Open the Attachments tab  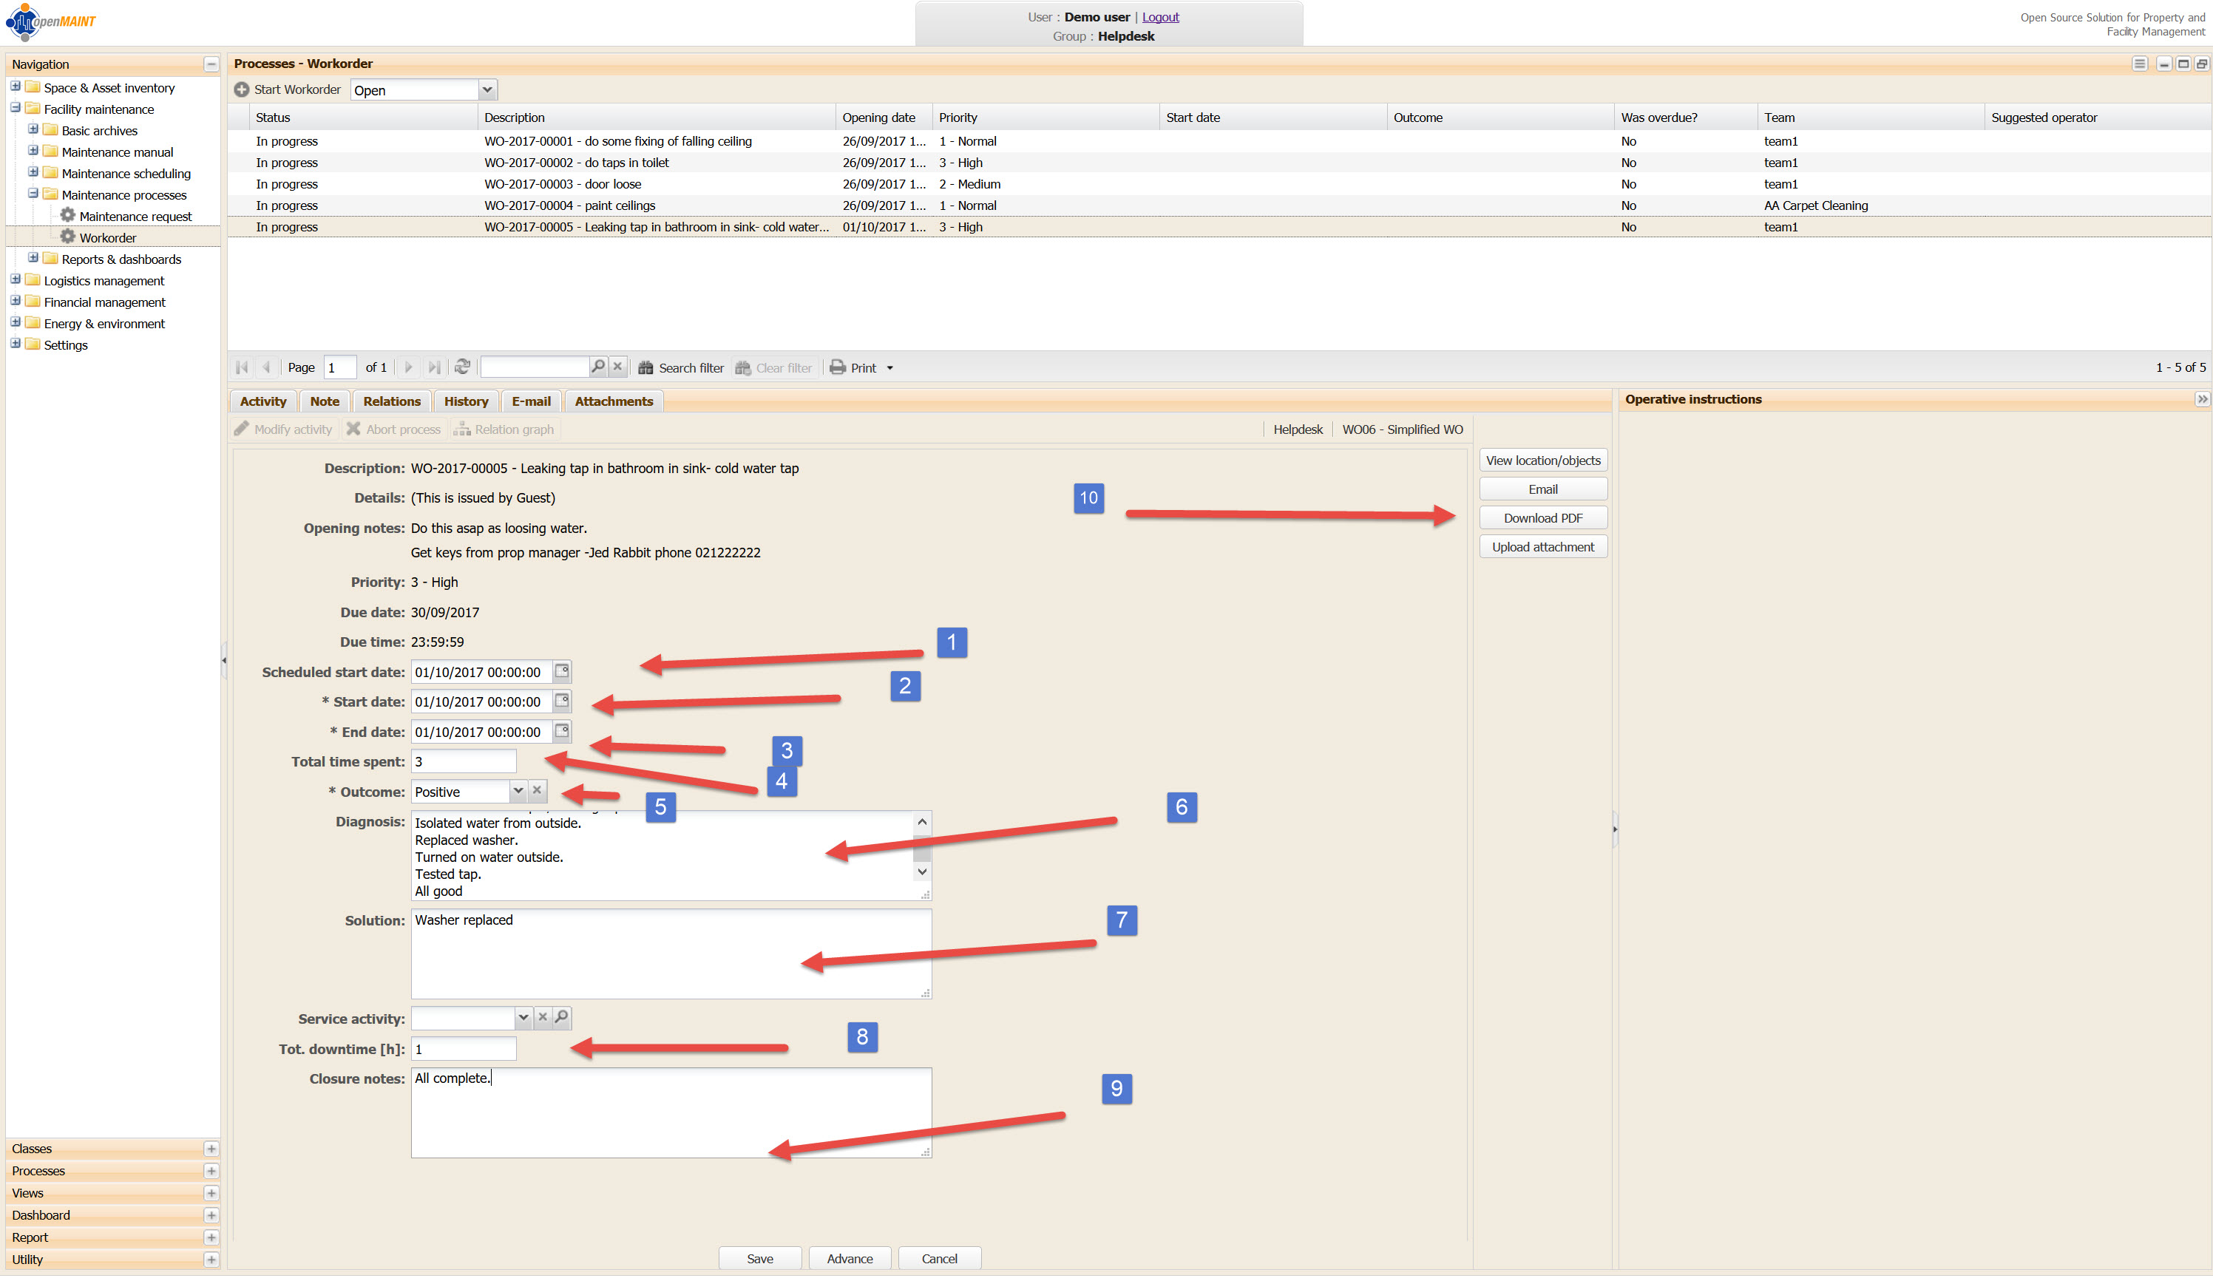(x=613, y=401)
